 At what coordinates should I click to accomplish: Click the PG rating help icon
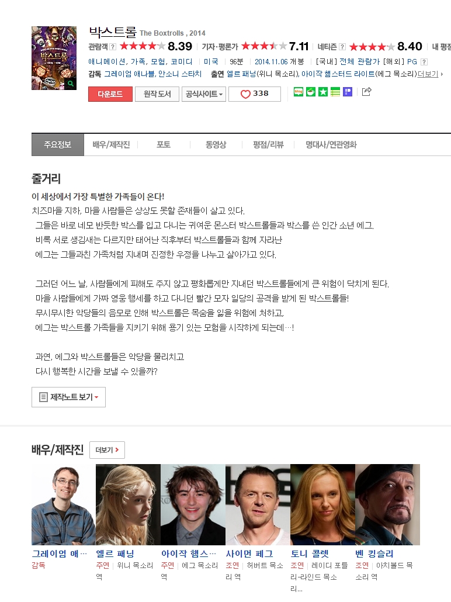click(424, 62)
